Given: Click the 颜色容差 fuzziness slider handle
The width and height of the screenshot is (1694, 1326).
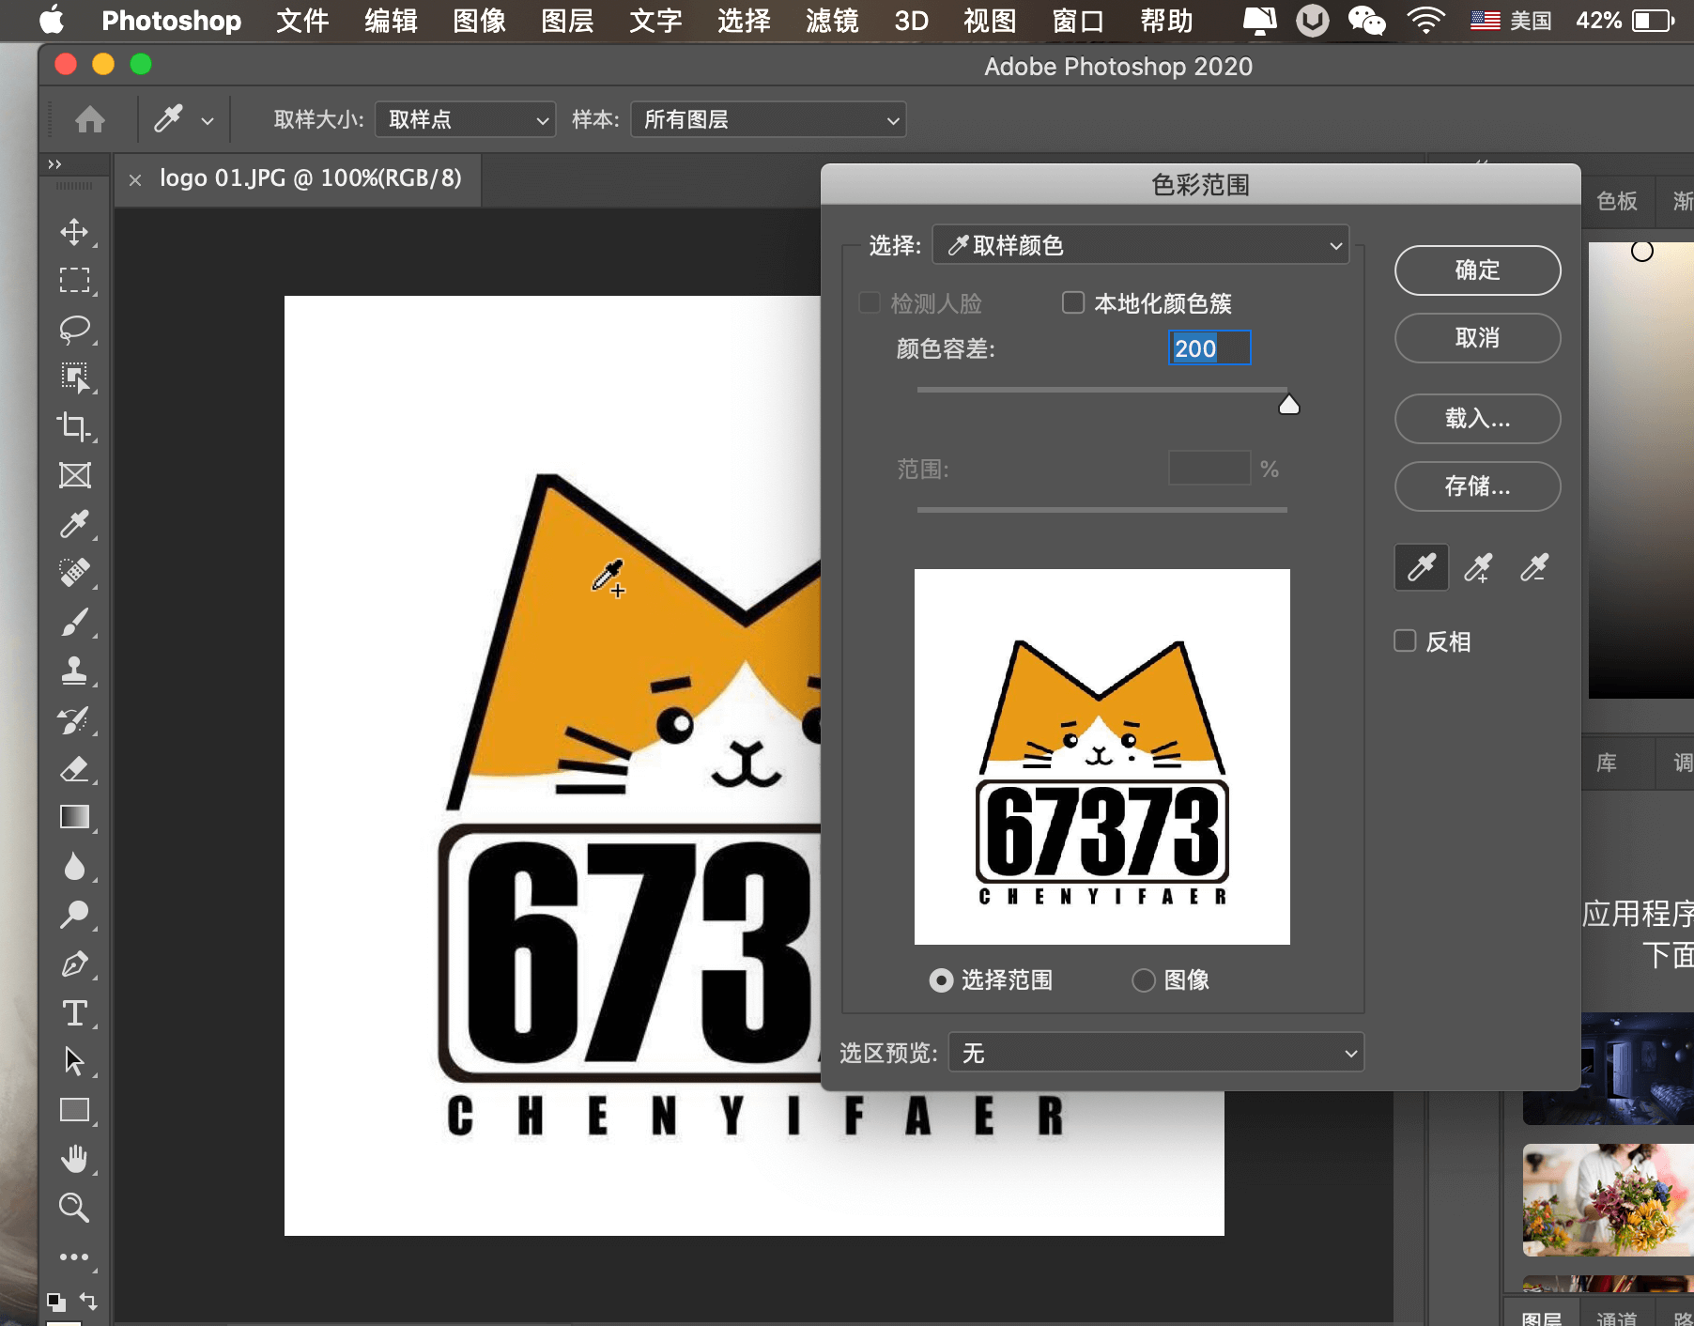Looking at the screenshot, I should (1289, 405).
